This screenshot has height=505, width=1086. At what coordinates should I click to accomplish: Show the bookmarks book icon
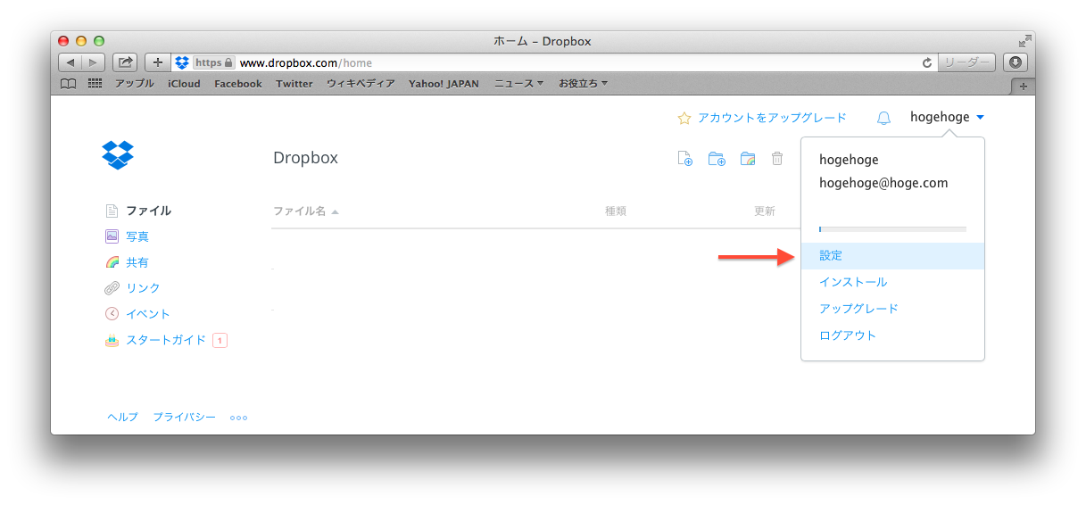[68, 84]
